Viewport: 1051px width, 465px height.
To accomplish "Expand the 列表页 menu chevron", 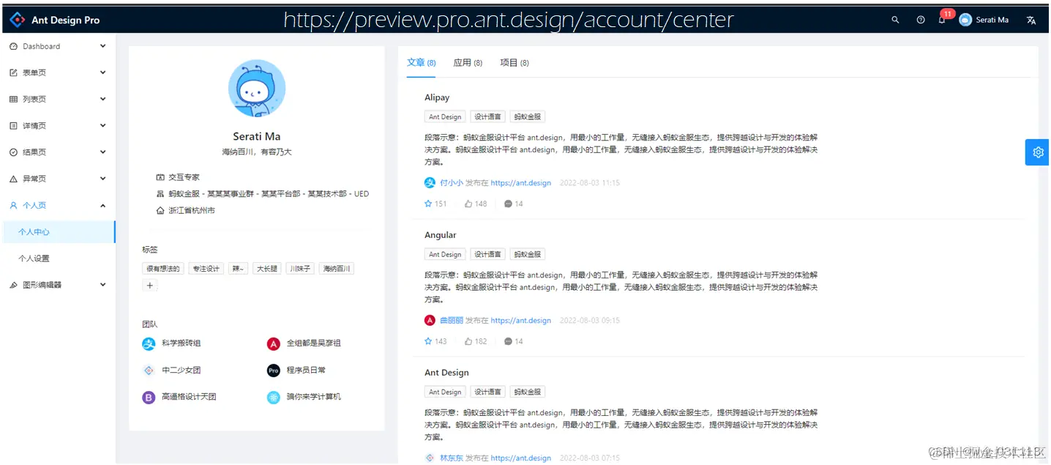I will (x=102, y=99).
